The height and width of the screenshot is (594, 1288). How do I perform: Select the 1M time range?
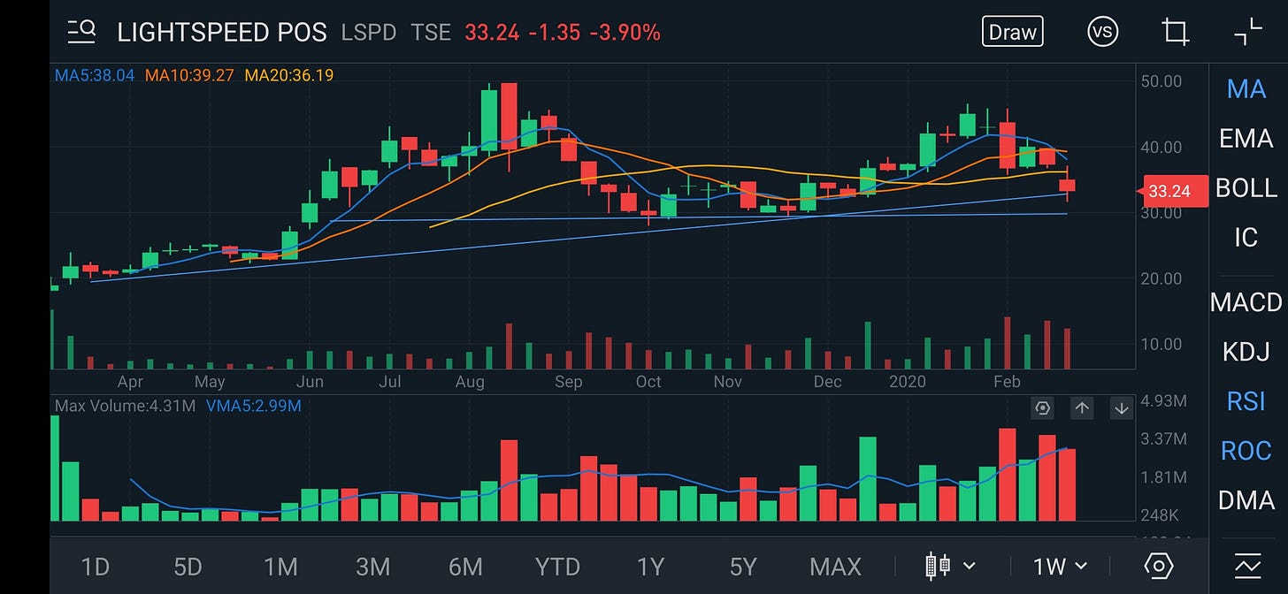pyautogui.click(x=280, y=566)
